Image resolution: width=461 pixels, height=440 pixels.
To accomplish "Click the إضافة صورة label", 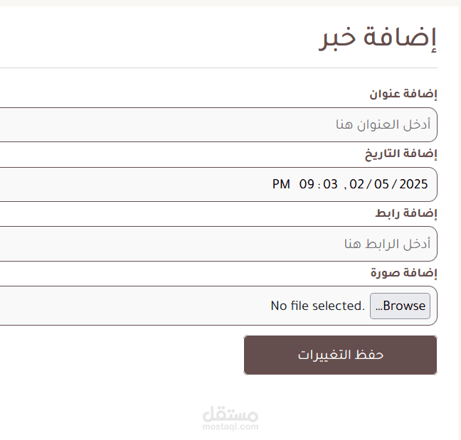I will tap(404, 273).
